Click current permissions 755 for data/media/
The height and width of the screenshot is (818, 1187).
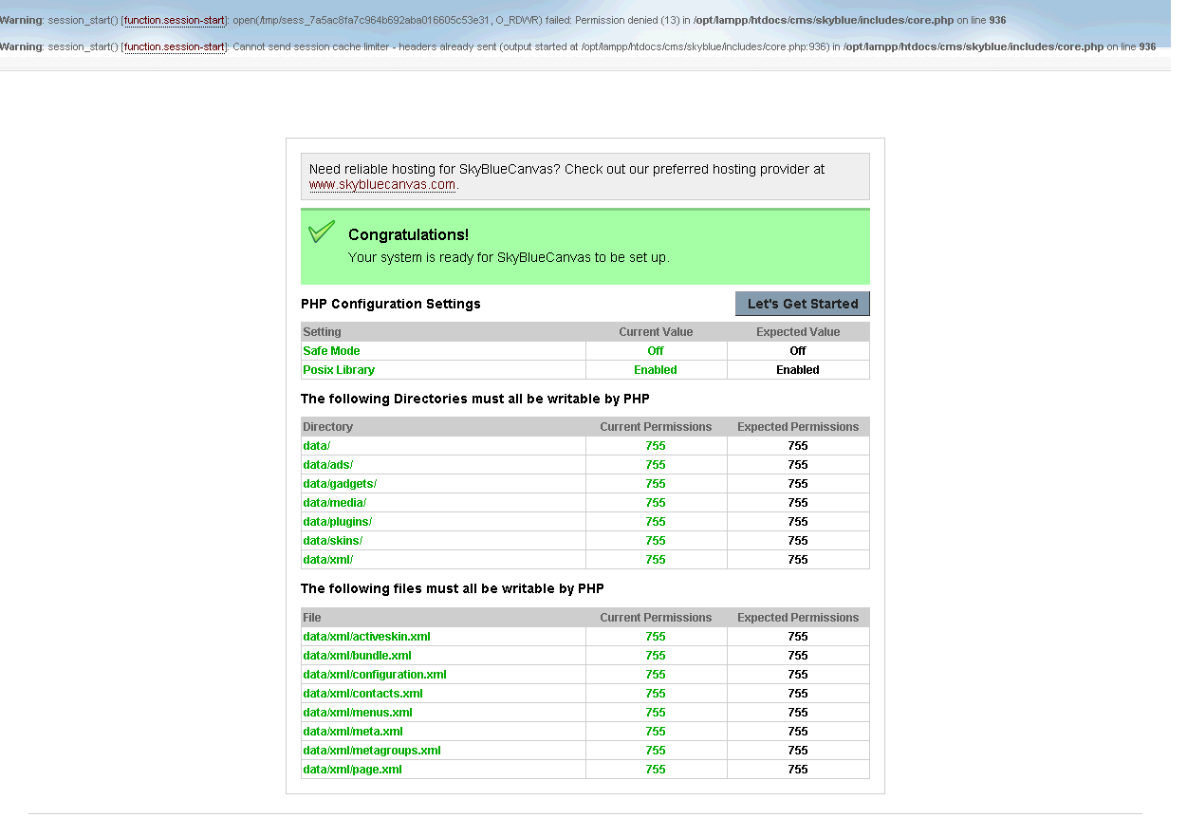click(x=656, y=503)
